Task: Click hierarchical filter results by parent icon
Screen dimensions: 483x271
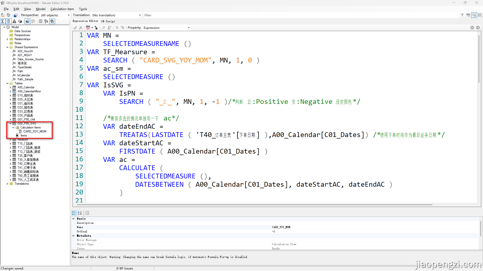Action: coord(468,15)
